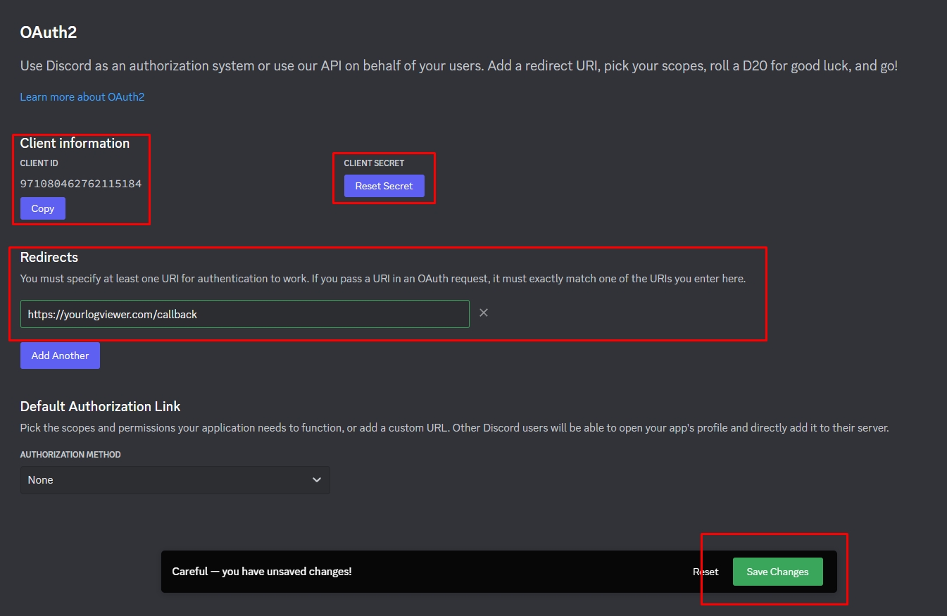Viewport: 947px width, 616px height.
Task: Copy the Client ID
Action: point(42,208)
